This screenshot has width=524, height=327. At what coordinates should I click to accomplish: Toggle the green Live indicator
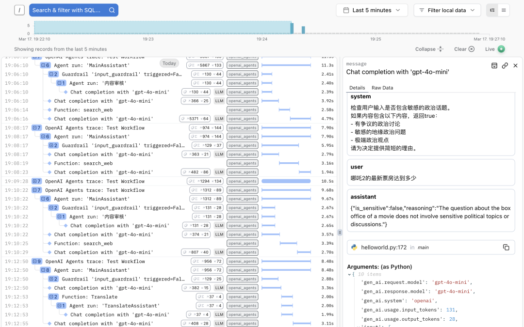click(x=501, y=49)
